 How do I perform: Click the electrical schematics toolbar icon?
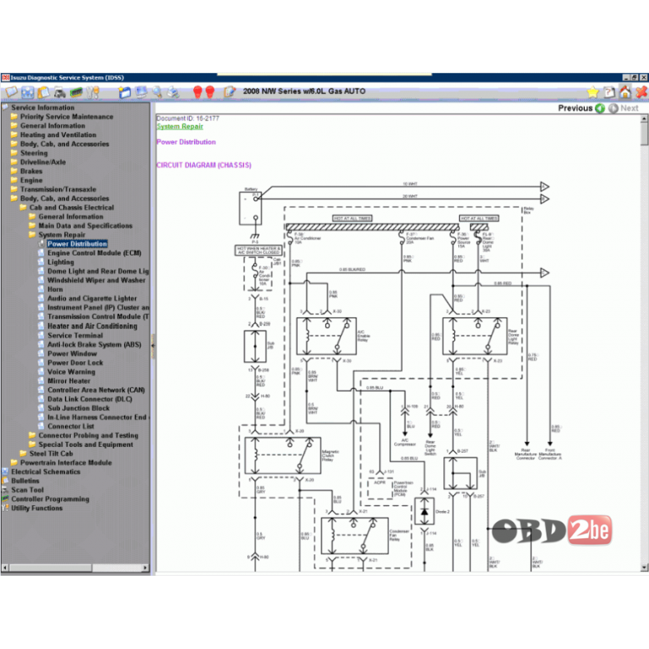coord(27,92)
